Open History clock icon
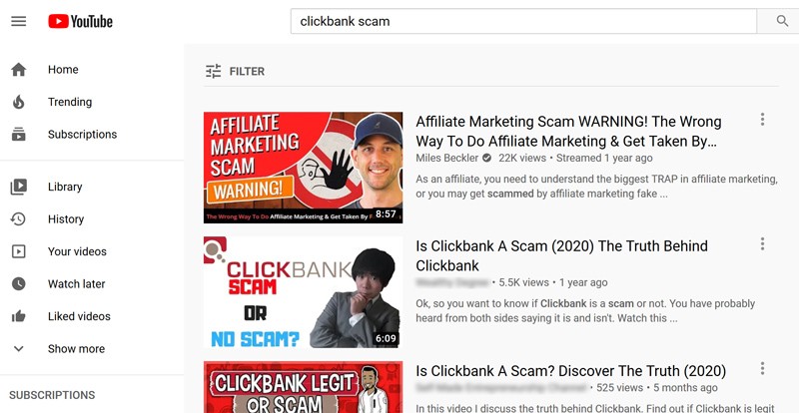 click(x=19, y=219)
